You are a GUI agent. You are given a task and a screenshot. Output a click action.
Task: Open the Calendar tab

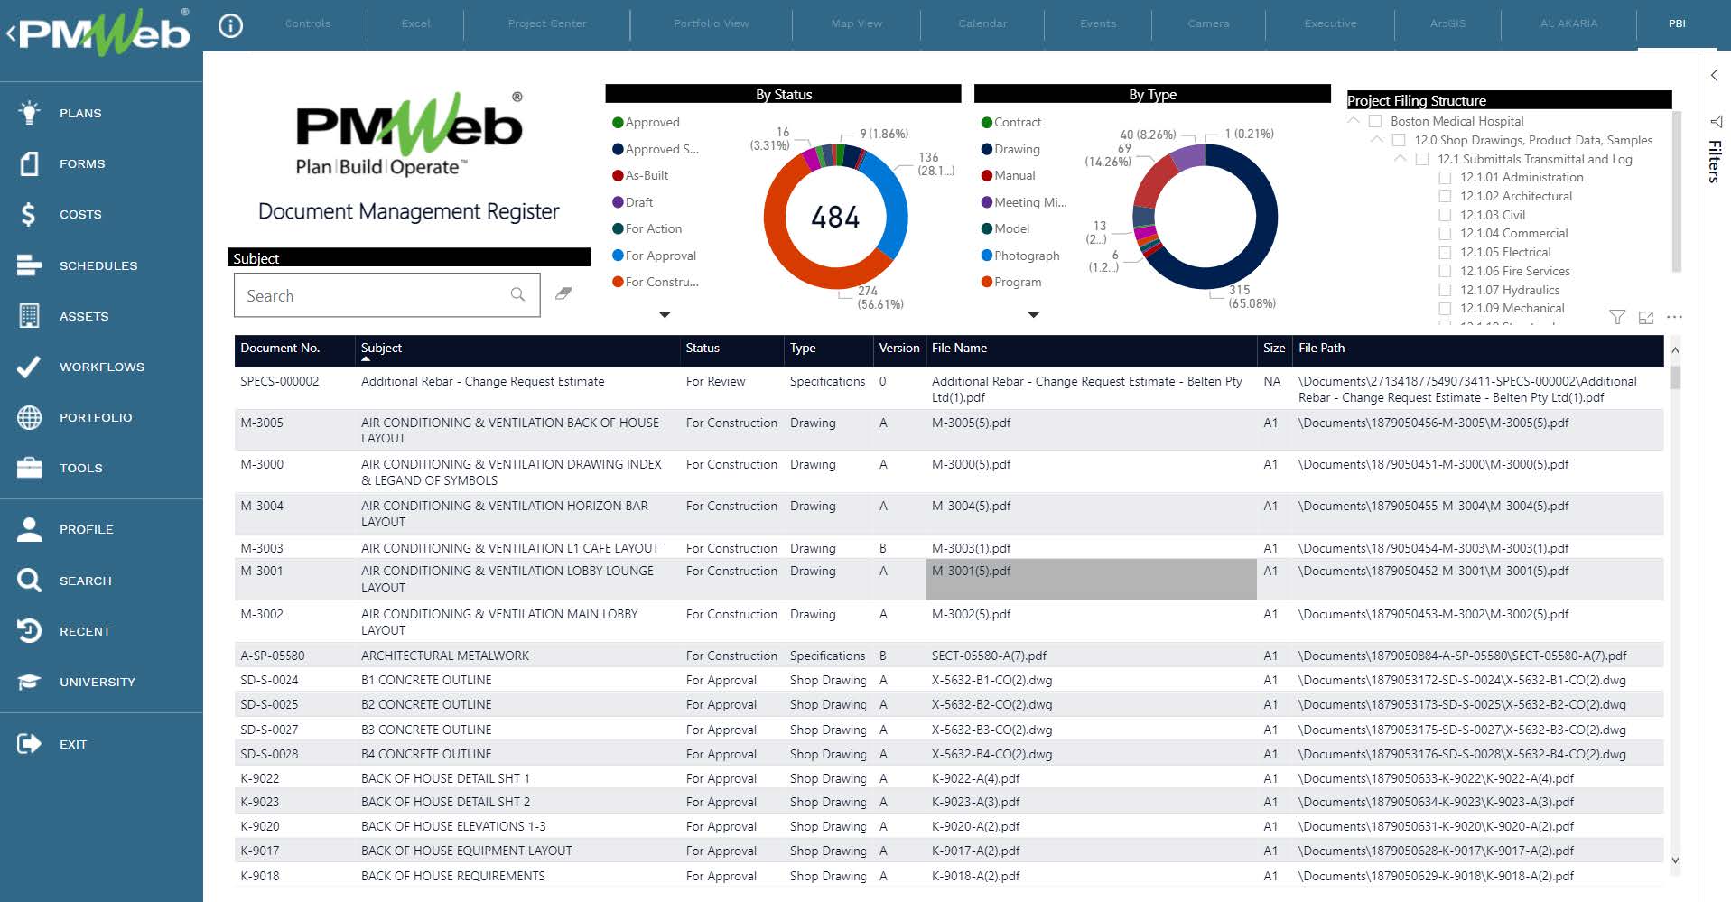pyautogui.click(x=982, y=23)
